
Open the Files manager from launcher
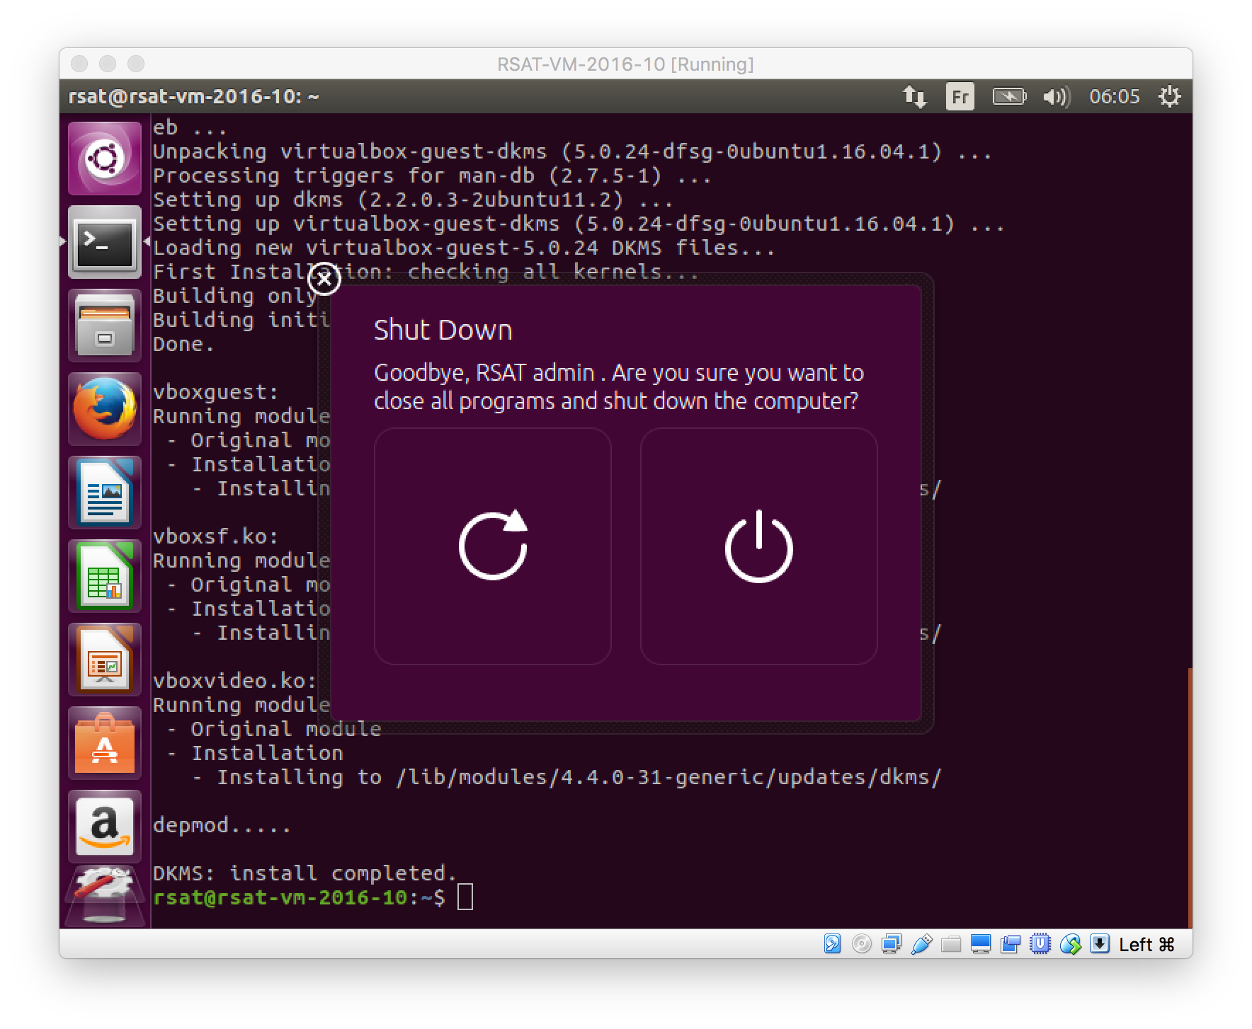click(105, 326)
